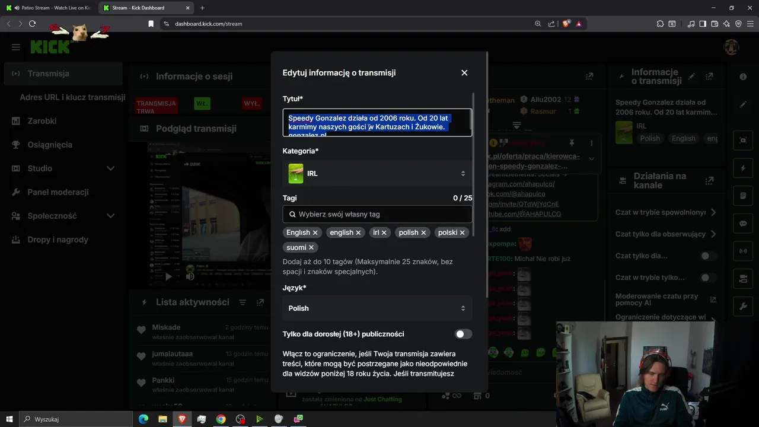
Task: Switch to the Patiro Stream browser tab
Action: (49, 8)
